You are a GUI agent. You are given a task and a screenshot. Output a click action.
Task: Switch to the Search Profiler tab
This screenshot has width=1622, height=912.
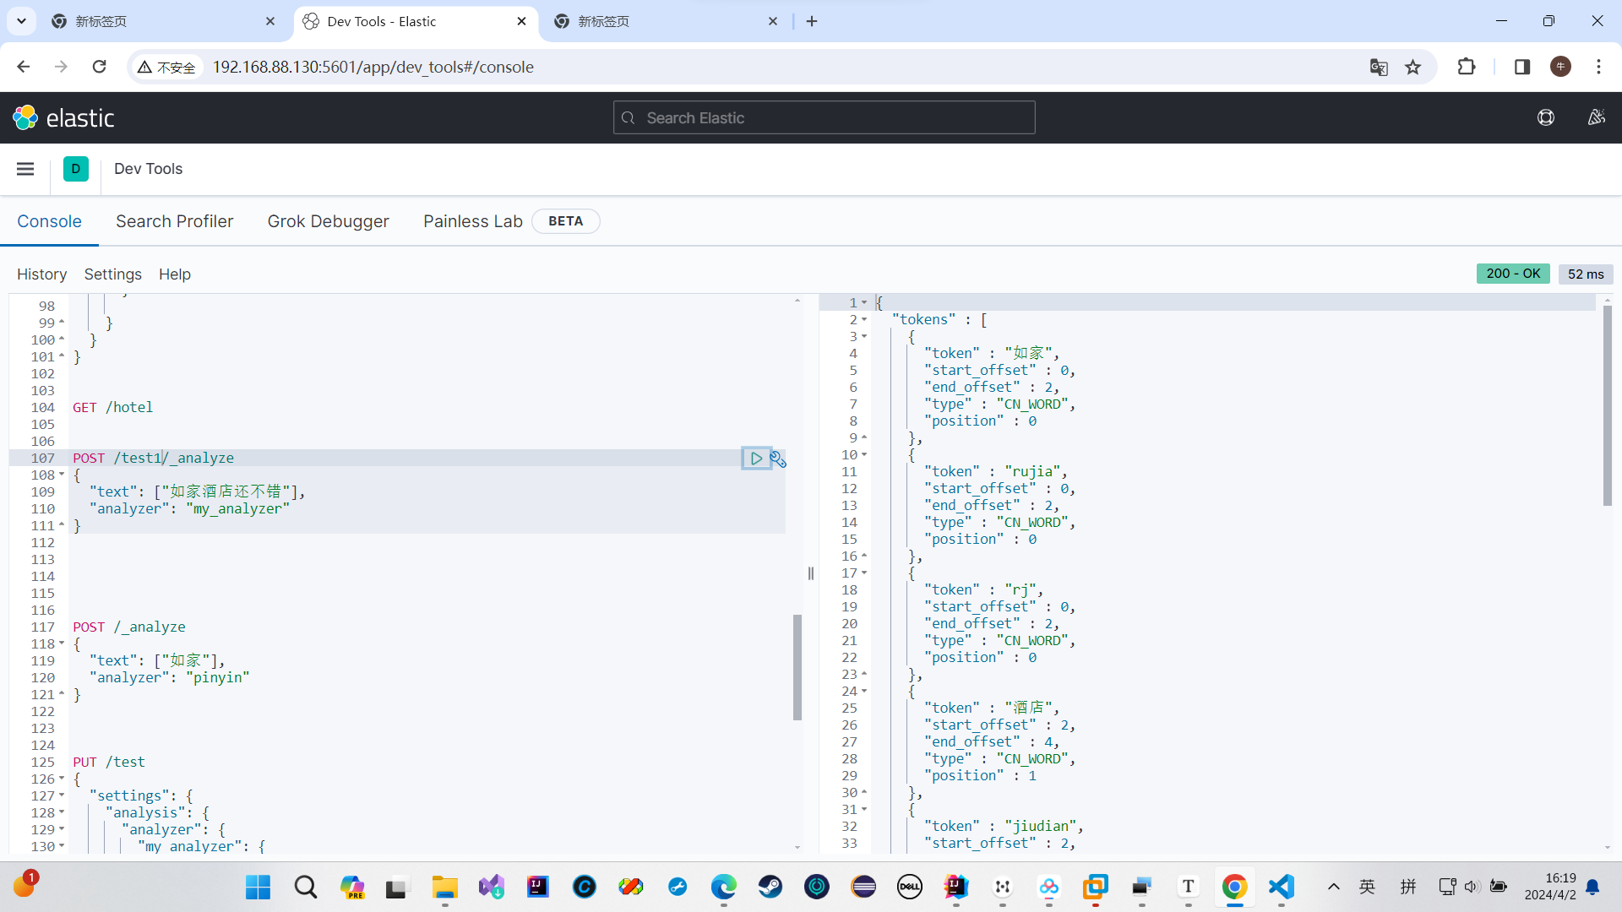[174, 221]
